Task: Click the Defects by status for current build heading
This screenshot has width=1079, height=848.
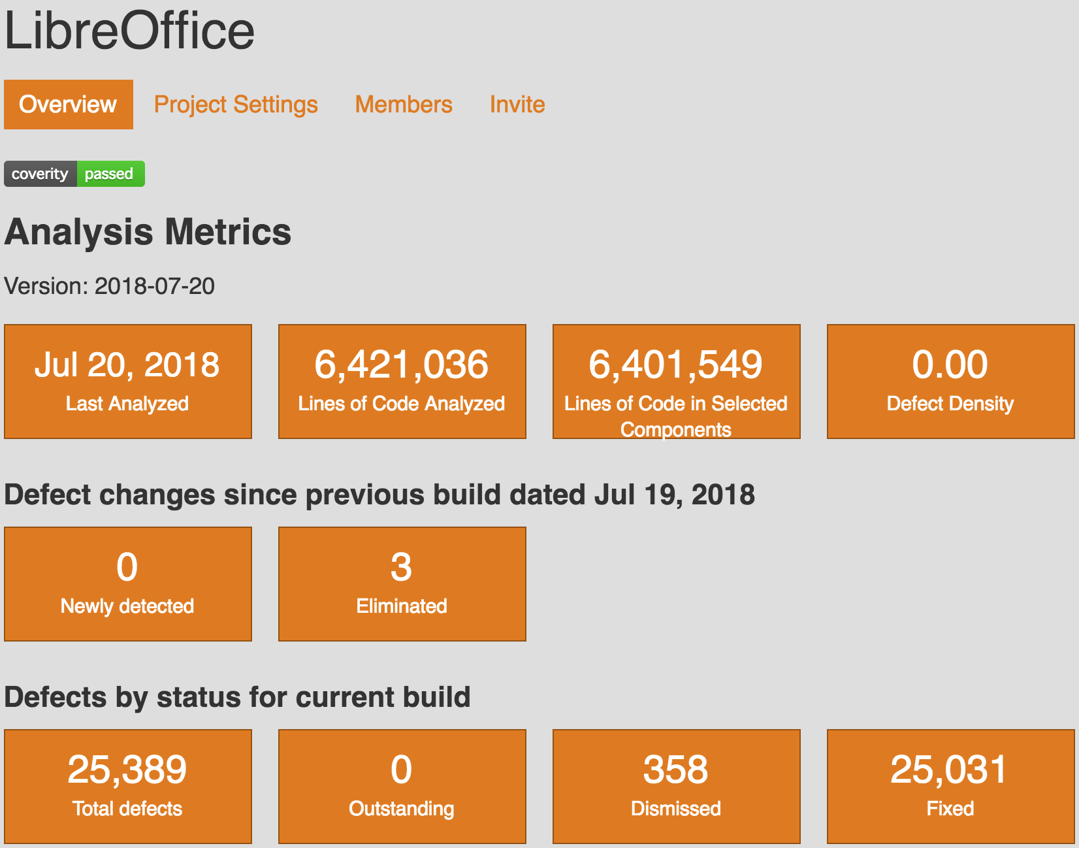Action: tap(237, 697)
